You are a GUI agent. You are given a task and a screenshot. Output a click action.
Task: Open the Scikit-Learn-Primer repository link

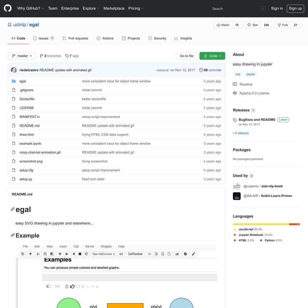pos(276,196)
